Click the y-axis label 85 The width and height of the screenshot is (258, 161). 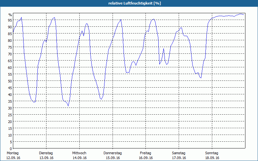(x=10, y=33)
